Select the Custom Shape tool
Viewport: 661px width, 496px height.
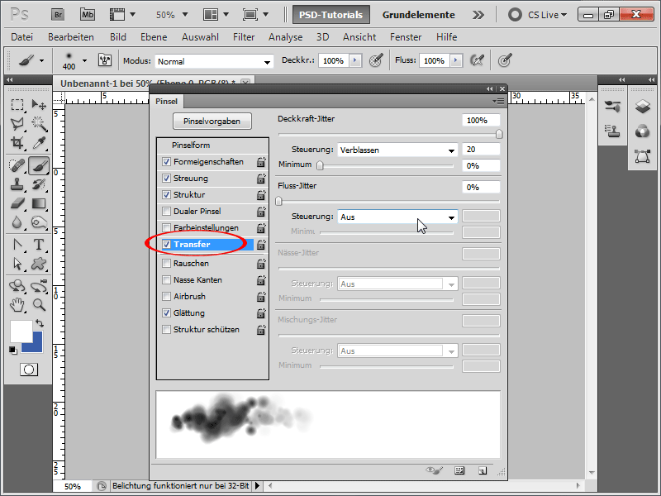(x=39, y=264)
